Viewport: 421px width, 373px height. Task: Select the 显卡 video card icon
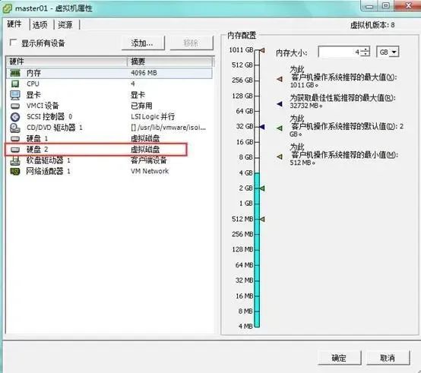click(15, 95)
